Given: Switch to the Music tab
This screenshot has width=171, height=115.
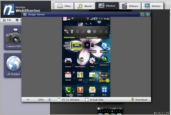Looking at the screenshot, I should click(85, 6).
